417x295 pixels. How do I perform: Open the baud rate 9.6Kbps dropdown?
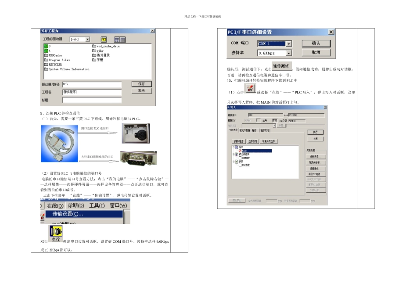point(289,53)
